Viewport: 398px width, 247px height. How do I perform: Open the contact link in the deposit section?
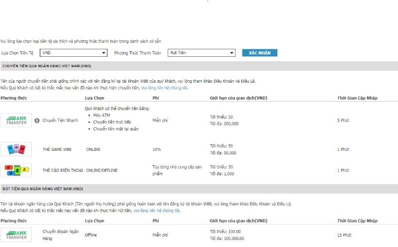point(164,88)
